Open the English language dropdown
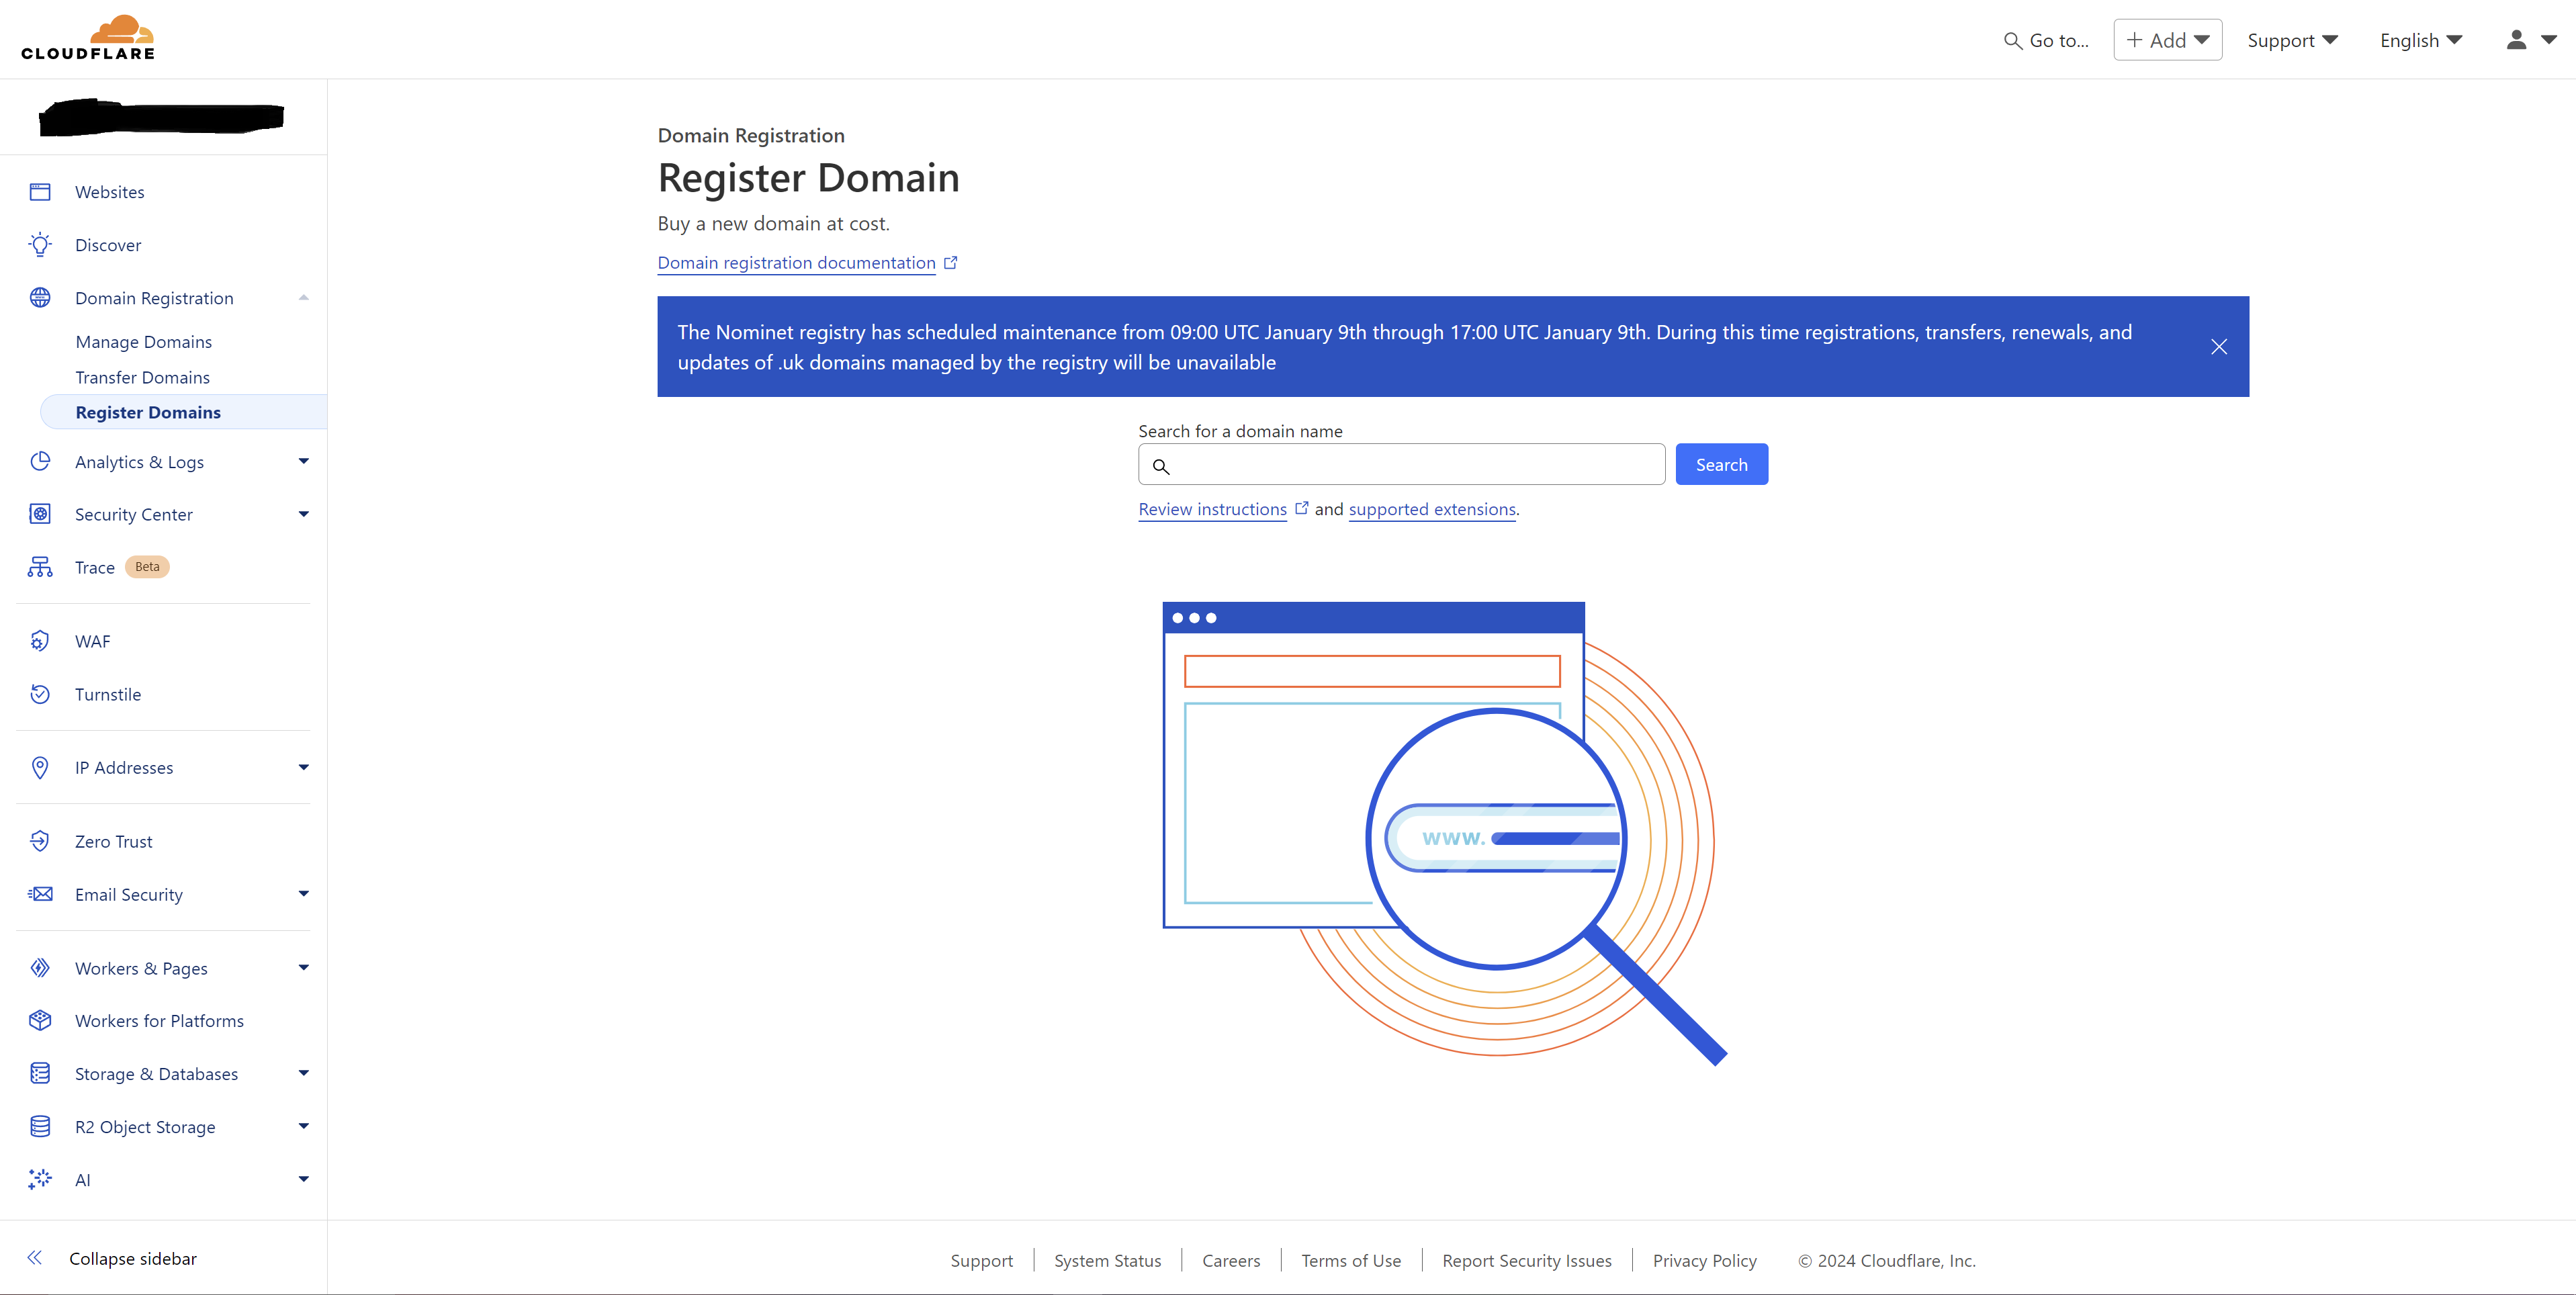The height and width of the screenshot is (1295, 2576). point(2420,40)
